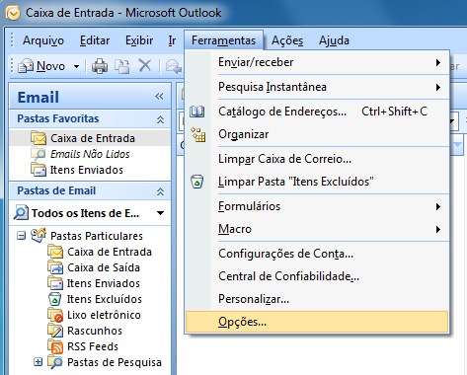Select Emails Não Lidos favorite folder
Image resolution: width=467 pixels, height=375 pixels.
click(x=90, y=154)
